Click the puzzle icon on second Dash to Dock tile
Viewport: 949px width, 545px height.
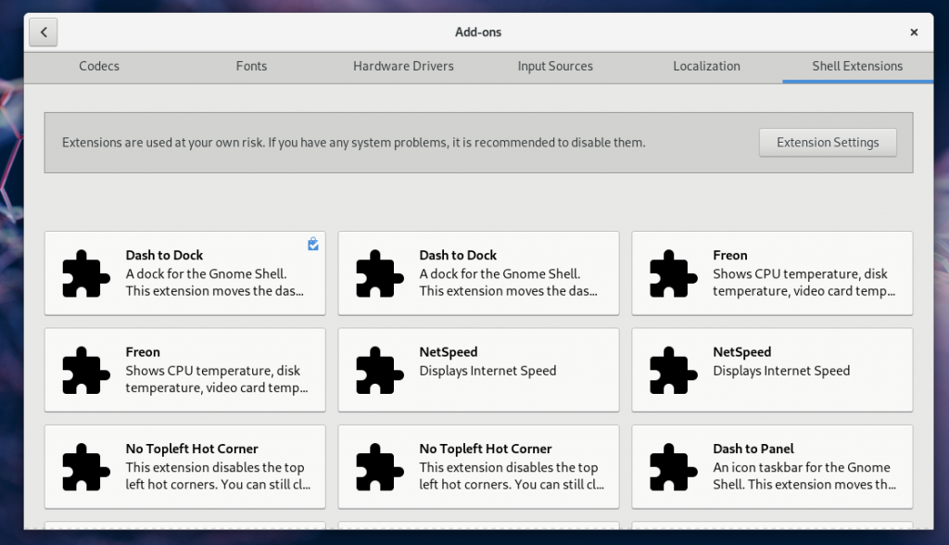(378, 272)
